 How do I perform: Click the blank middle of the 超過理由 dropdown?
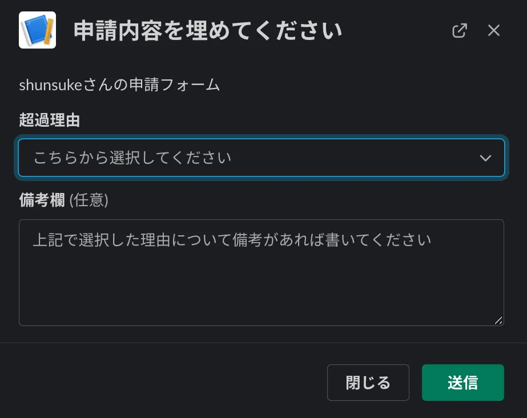354,158
